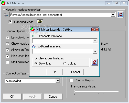
Task: Click OK in NT Meter Settings window
Action: [12, 97]
